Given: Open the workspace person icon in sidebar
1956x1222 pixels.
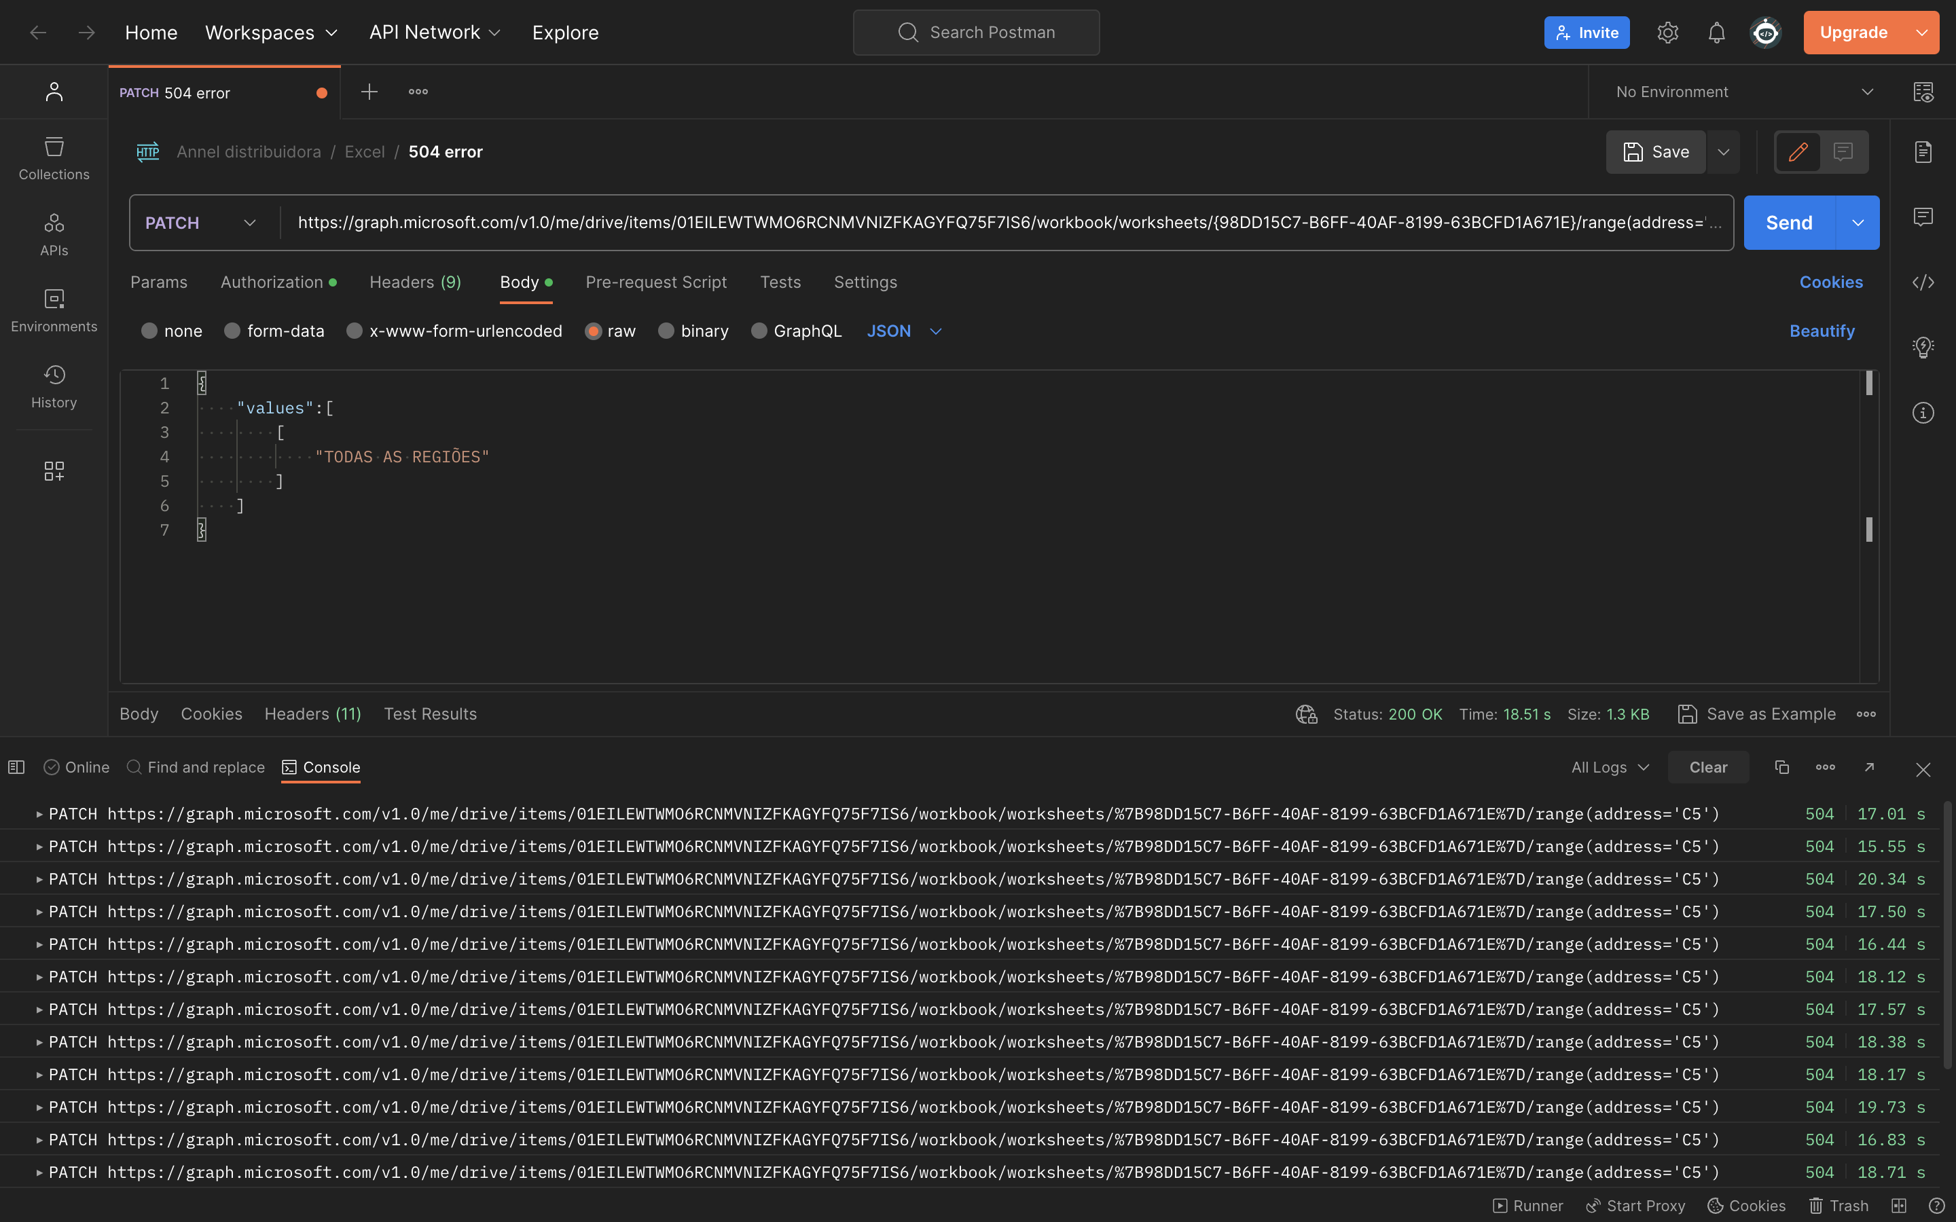Looking at the screenshot, I should [x=54, y=92].
